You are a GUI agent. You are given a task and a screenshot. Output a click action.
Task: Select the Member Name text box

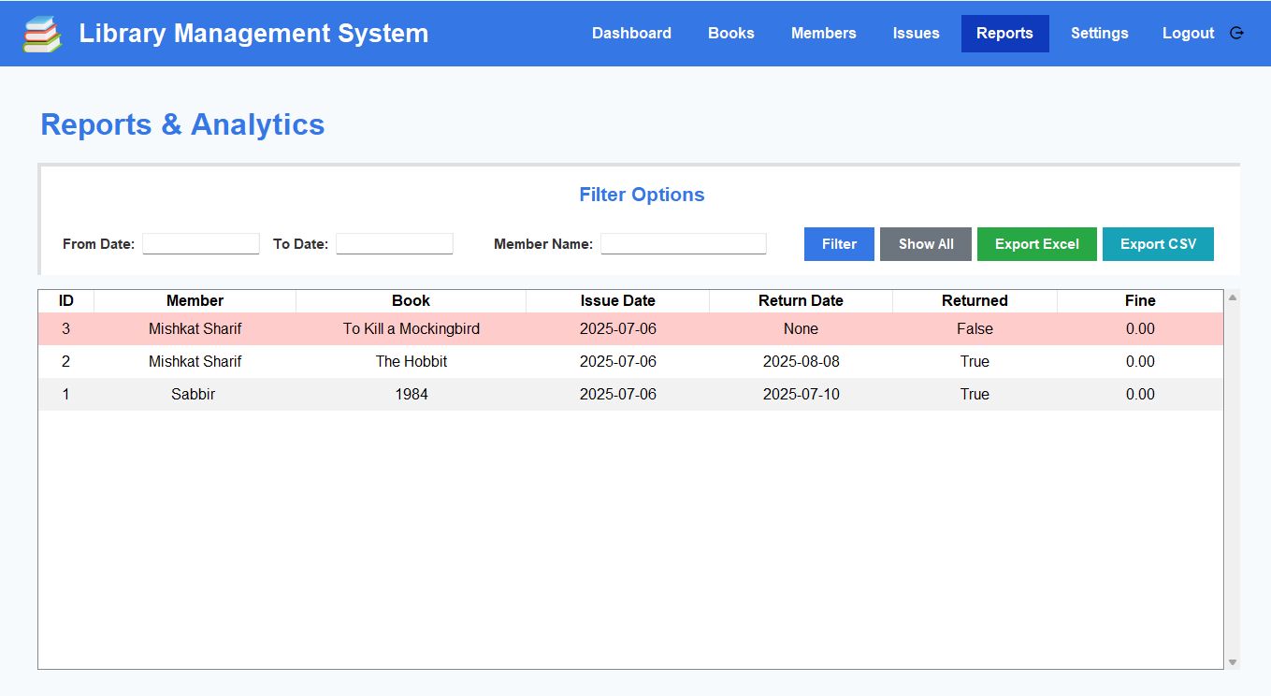pos(683,244)
